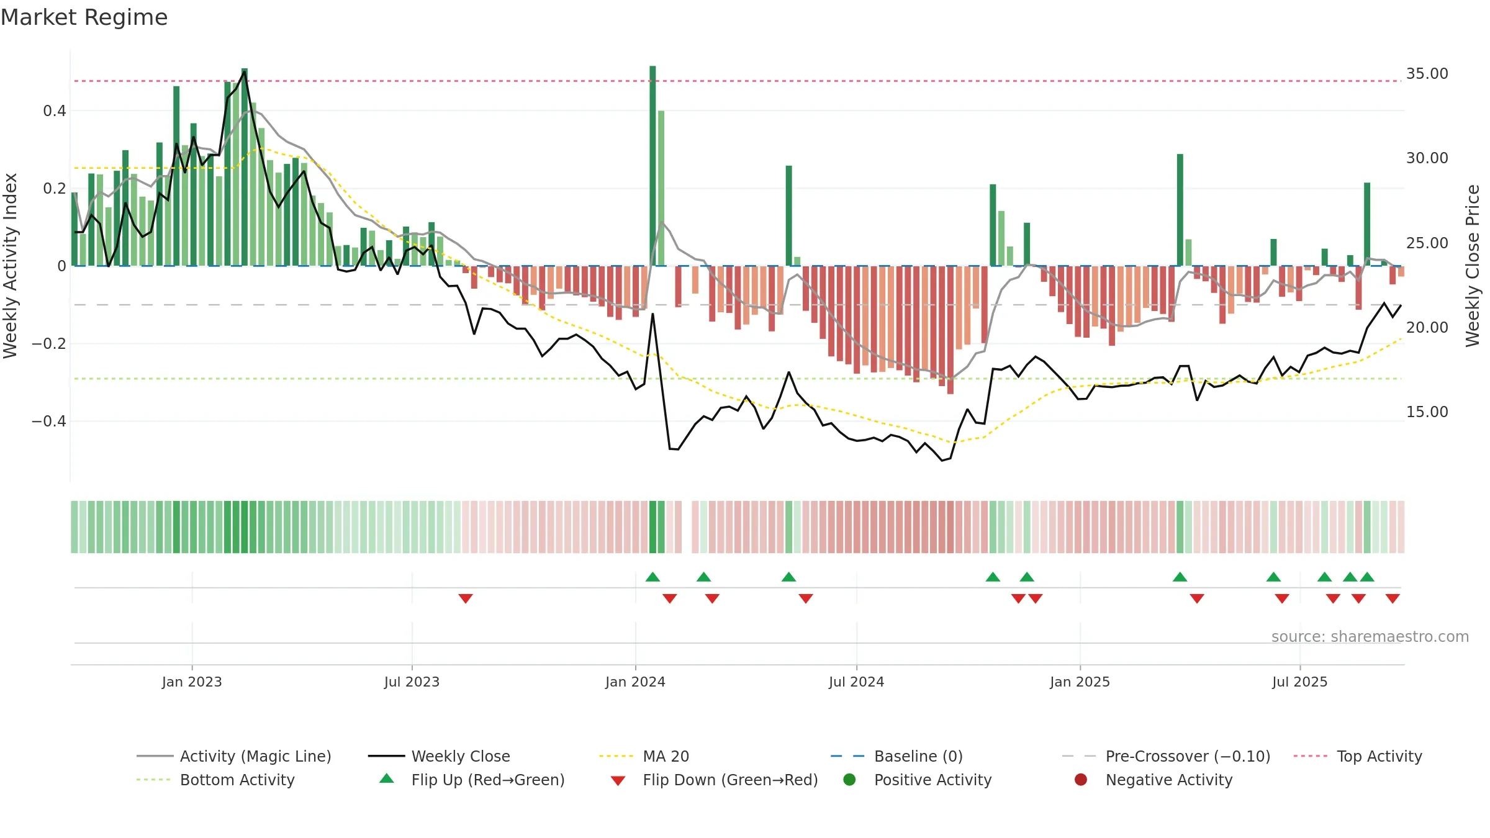Click the red down-triangle icon in the legend
Viewport: 1490px width, 838px height.
(618, 781)
